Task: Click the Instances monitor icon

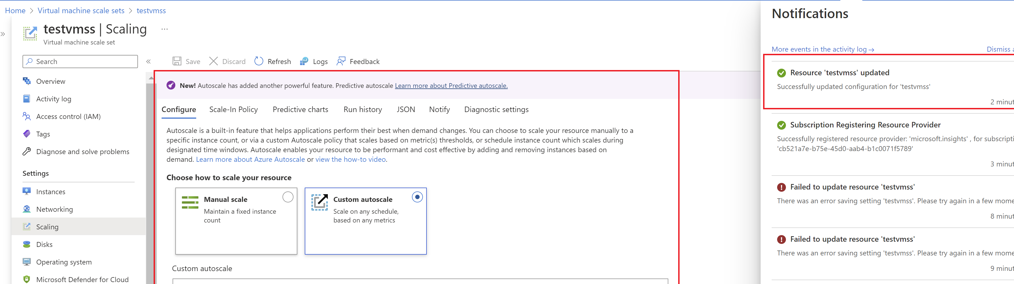Action: tap(27, 191)
